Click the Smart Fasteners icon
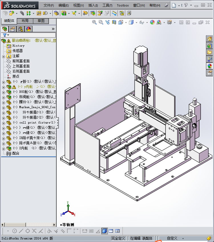This screenshot has height=242, width=214. (x=39, y=13)
